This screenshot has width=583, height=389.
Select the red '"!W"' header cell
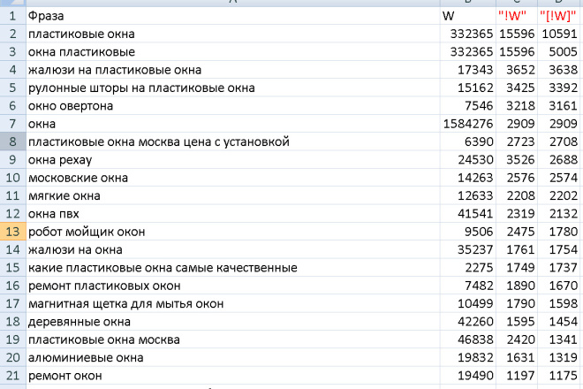tap(517, 16)
